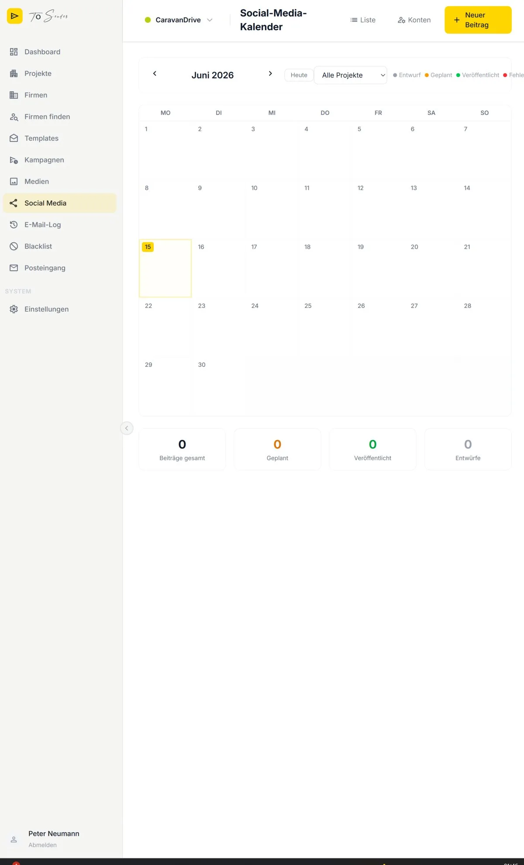Click the Projekte building icon
Image resolution: width=524 pixels, height=865 pixels.
tap(14, 73)
